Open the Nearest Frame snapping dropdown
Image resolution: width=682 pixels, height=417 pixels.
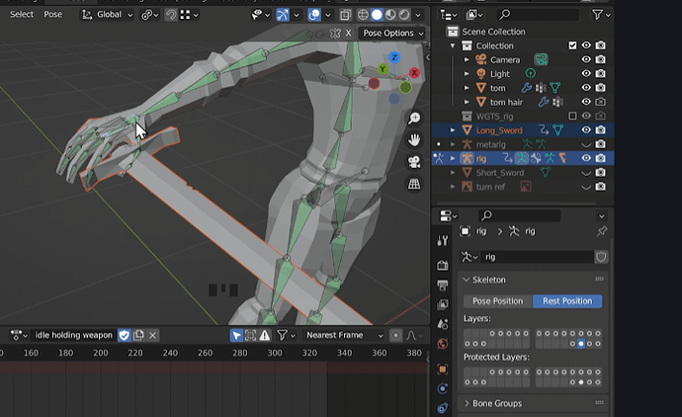coord(344,335)
